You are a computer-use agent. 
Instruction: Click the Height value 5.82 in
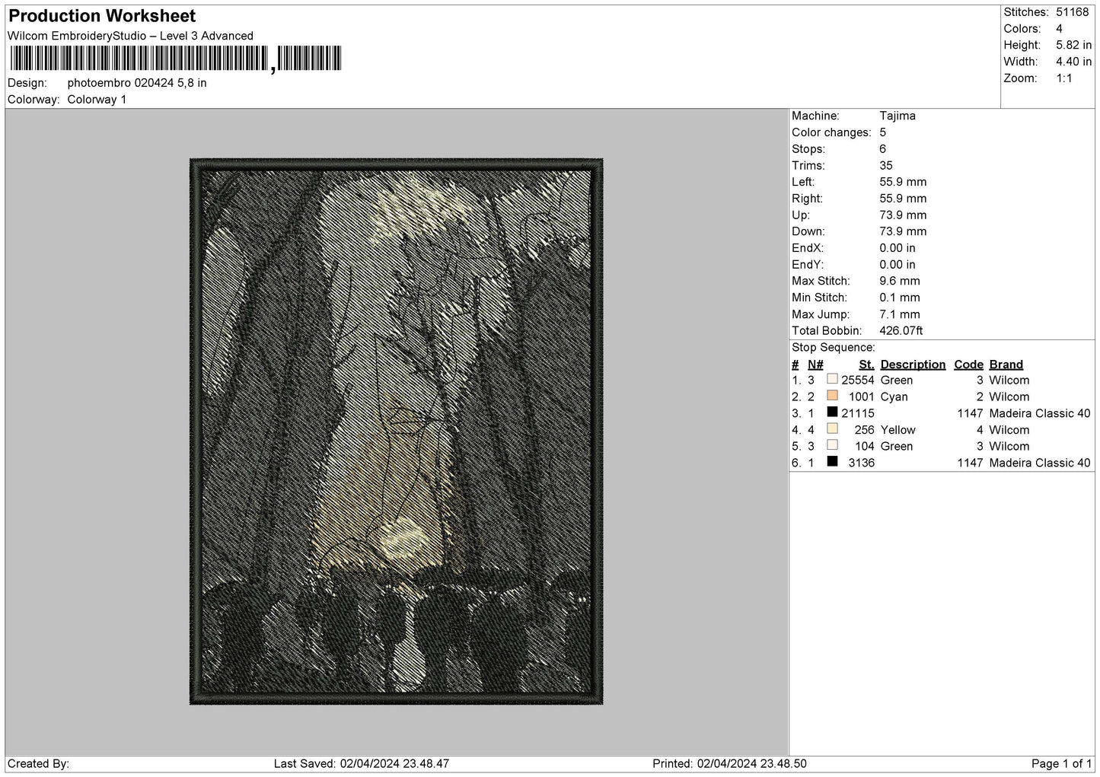click(x=1073, y=46)
